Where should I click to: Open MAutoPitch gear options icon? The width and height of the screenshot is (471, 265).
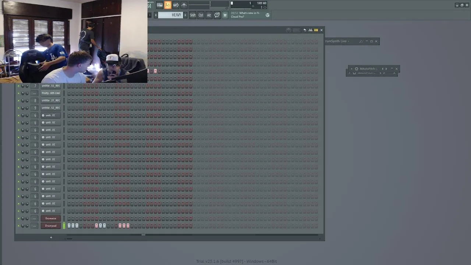pos(356,69)
